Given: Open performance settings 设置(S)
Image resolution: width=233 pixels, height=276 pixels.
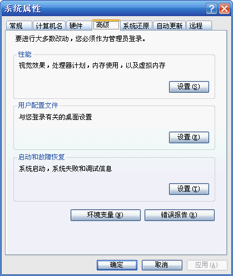Looking at the screenshot, I should 189,87.
